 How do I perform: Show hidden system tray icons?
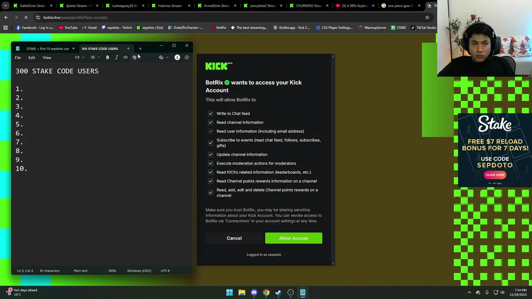pos(469,292)
